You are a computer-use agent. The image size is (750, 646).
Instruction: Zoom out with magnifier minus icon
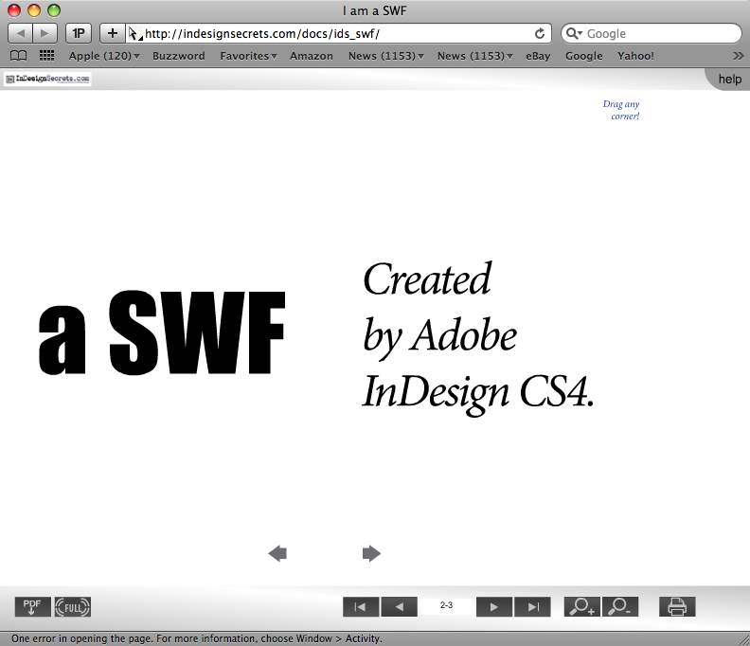620,607
